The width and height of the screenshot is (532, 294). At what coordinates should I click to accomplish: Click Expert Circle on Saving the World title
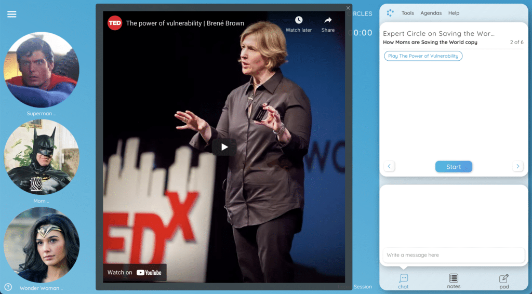click(438, 33)
